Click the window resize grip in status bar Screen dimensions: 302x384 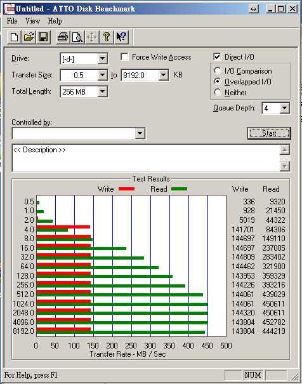pyautogui.click(x=295, y=376)
